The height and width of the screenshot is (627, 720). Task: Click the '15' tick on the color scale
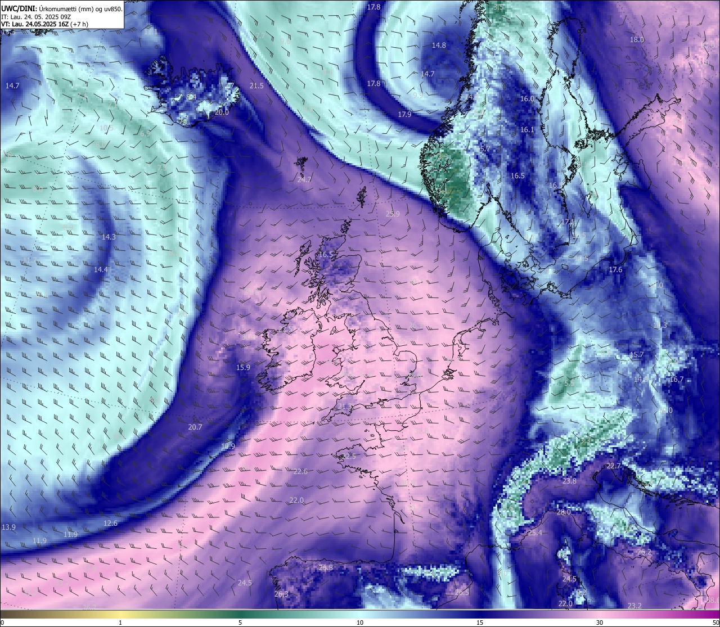[480, 623]
